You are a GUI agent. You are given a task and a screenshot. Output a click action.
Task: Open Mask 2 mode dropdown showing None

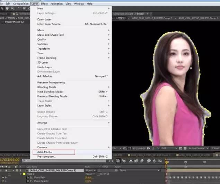click(90, 174)
